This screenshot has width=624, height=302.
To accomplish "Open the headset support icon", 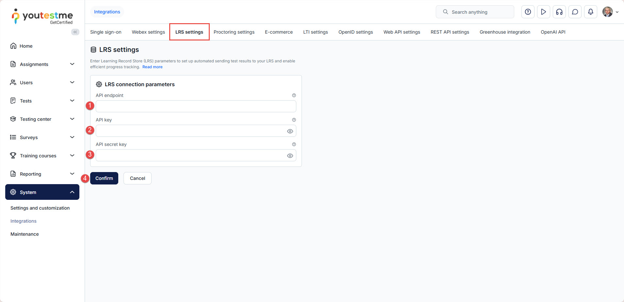I will (559, 12).
